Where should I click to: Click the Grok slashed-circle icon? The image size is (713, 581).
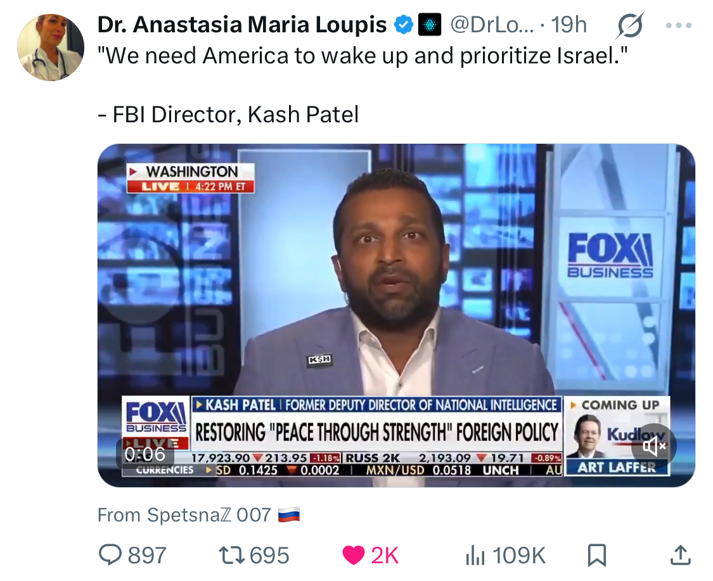[631, 25]
